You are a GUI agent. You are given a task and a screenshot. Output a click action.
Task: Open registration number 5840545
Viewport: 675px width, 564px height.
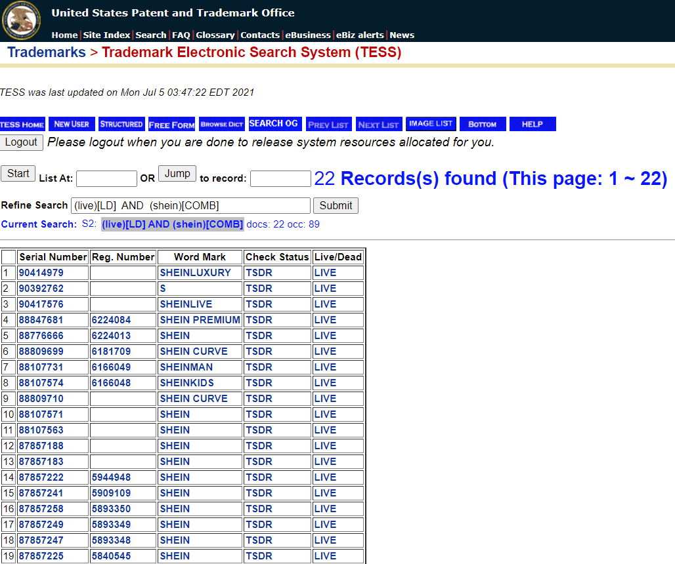[111, 556]
